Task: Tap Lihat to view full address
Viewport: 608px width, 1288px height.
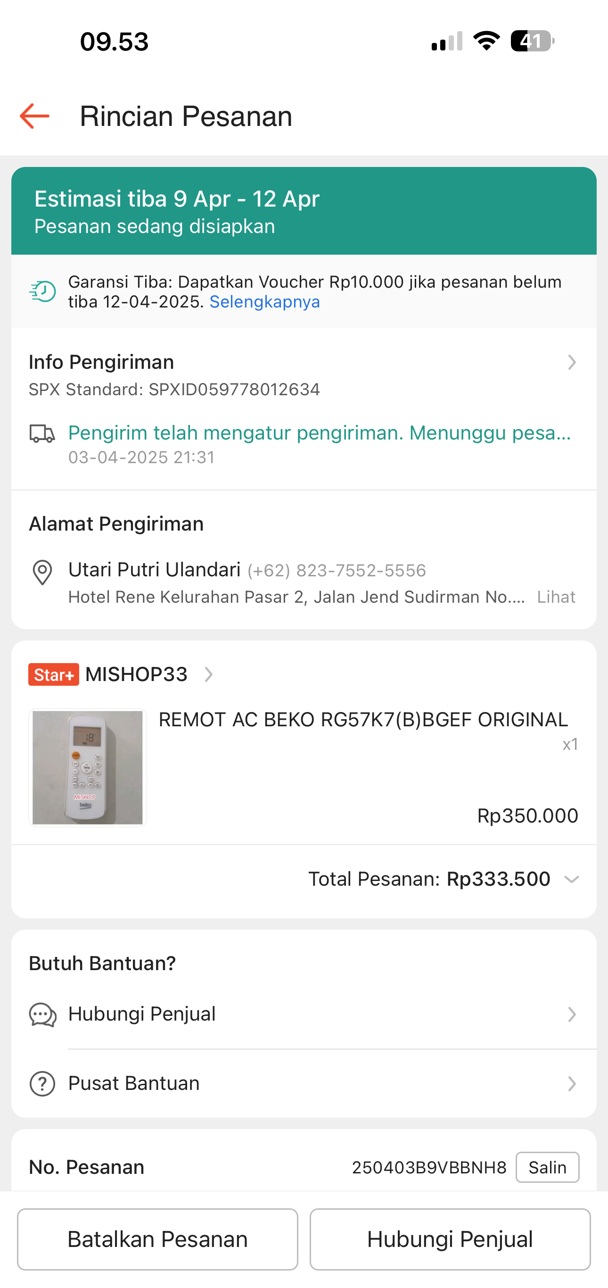Action: 556,597
